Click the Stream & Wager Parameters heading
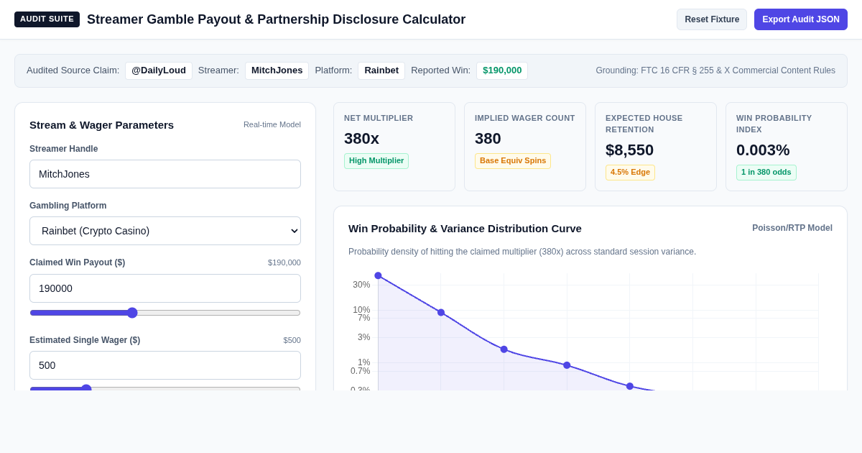 pyautogui.click(x=101, y=124)
